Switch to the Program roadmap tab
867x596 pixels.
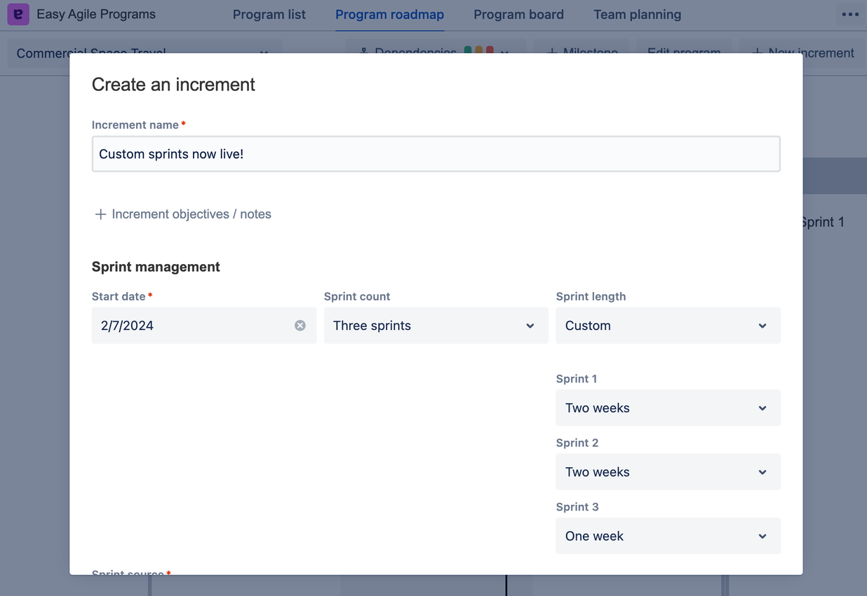click(389, 14)
